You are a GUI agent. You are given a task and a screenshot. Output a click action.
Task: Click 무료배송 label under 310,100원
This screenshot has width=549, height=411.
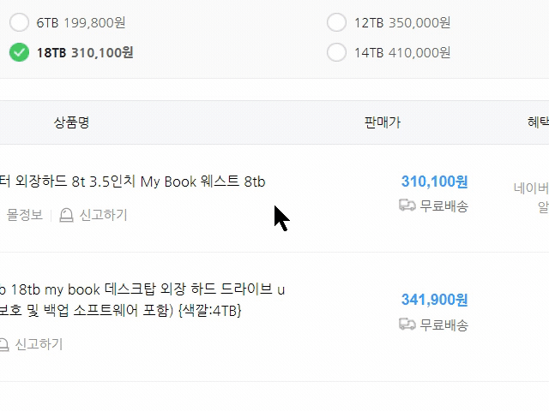point(444,205)
